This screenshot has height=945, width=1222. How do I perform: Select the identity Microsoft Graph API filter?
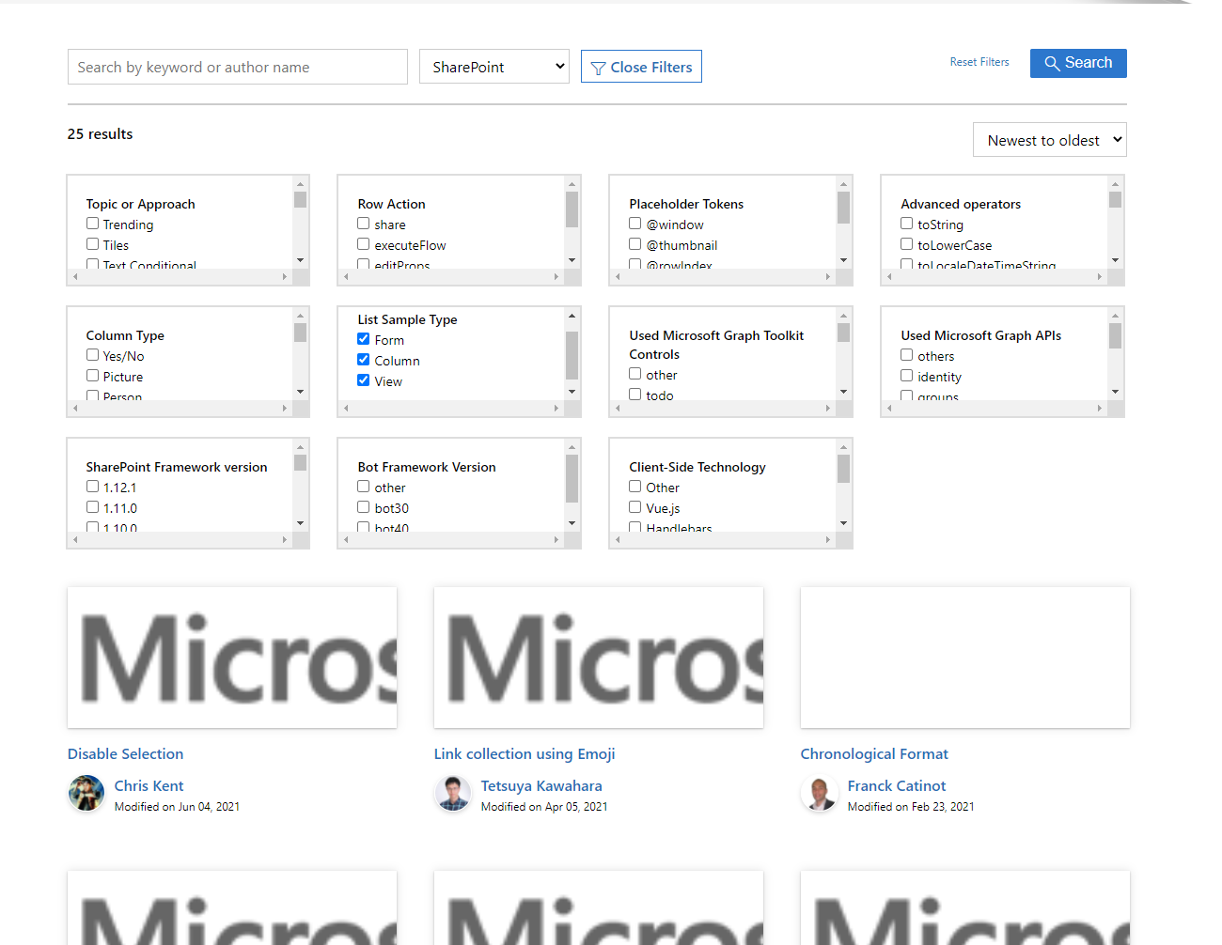tap(906, 376)
